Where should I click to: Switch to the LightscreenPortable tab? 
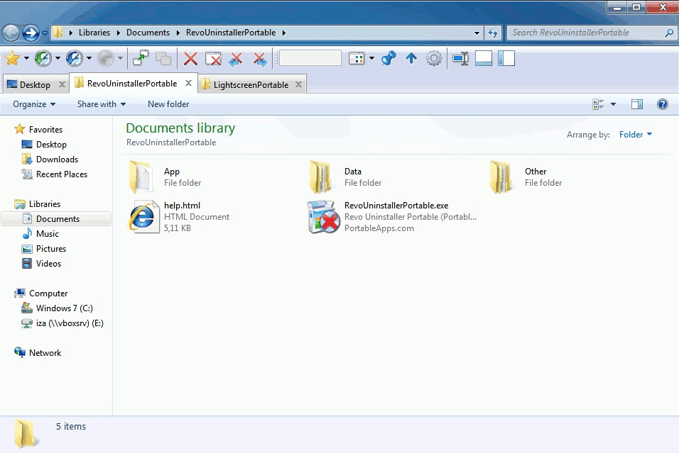point(251,85)
